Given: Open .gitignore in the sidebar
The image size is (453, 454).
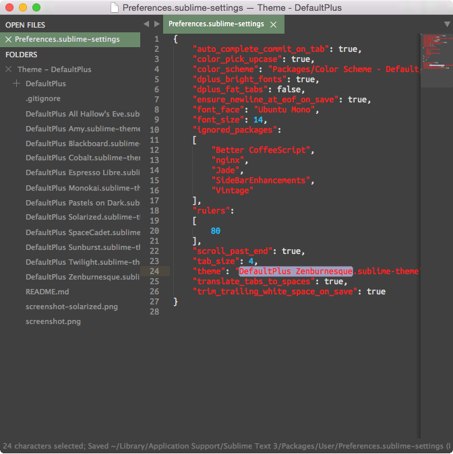Looking at the screenshot, I should click(x=43, y=98).
